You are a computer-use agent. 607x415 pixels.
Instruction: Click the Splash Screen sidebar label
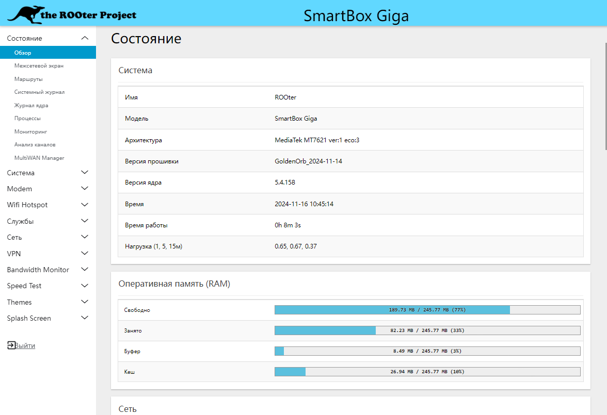click(x=29, y=318)
